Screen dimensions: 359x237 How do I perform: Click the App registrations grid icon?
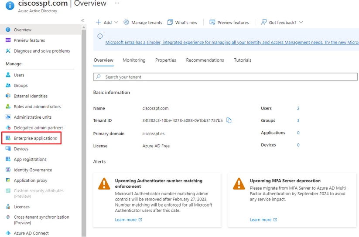pyautogui.click(x=8, y=159)
